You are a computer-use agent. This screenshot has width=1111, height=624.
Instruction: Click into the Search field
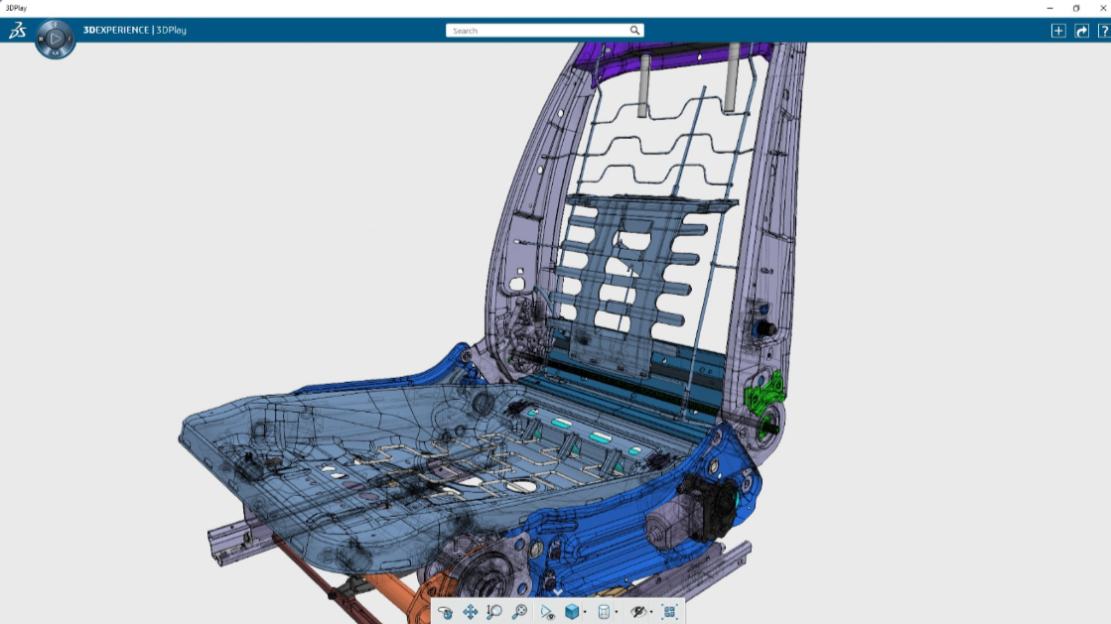[536, 31]
